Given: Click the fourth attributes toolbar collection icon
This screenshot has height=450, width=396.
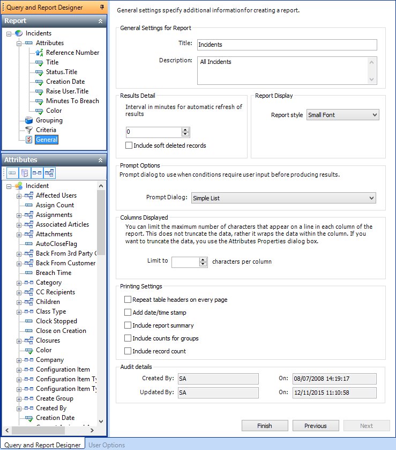Looking at the screenshot, I should coord(49,173).
